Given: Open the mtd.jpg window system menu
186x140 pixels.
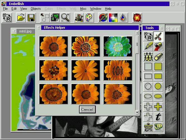Looking at the screenshot, I should (x=14, y=31).
